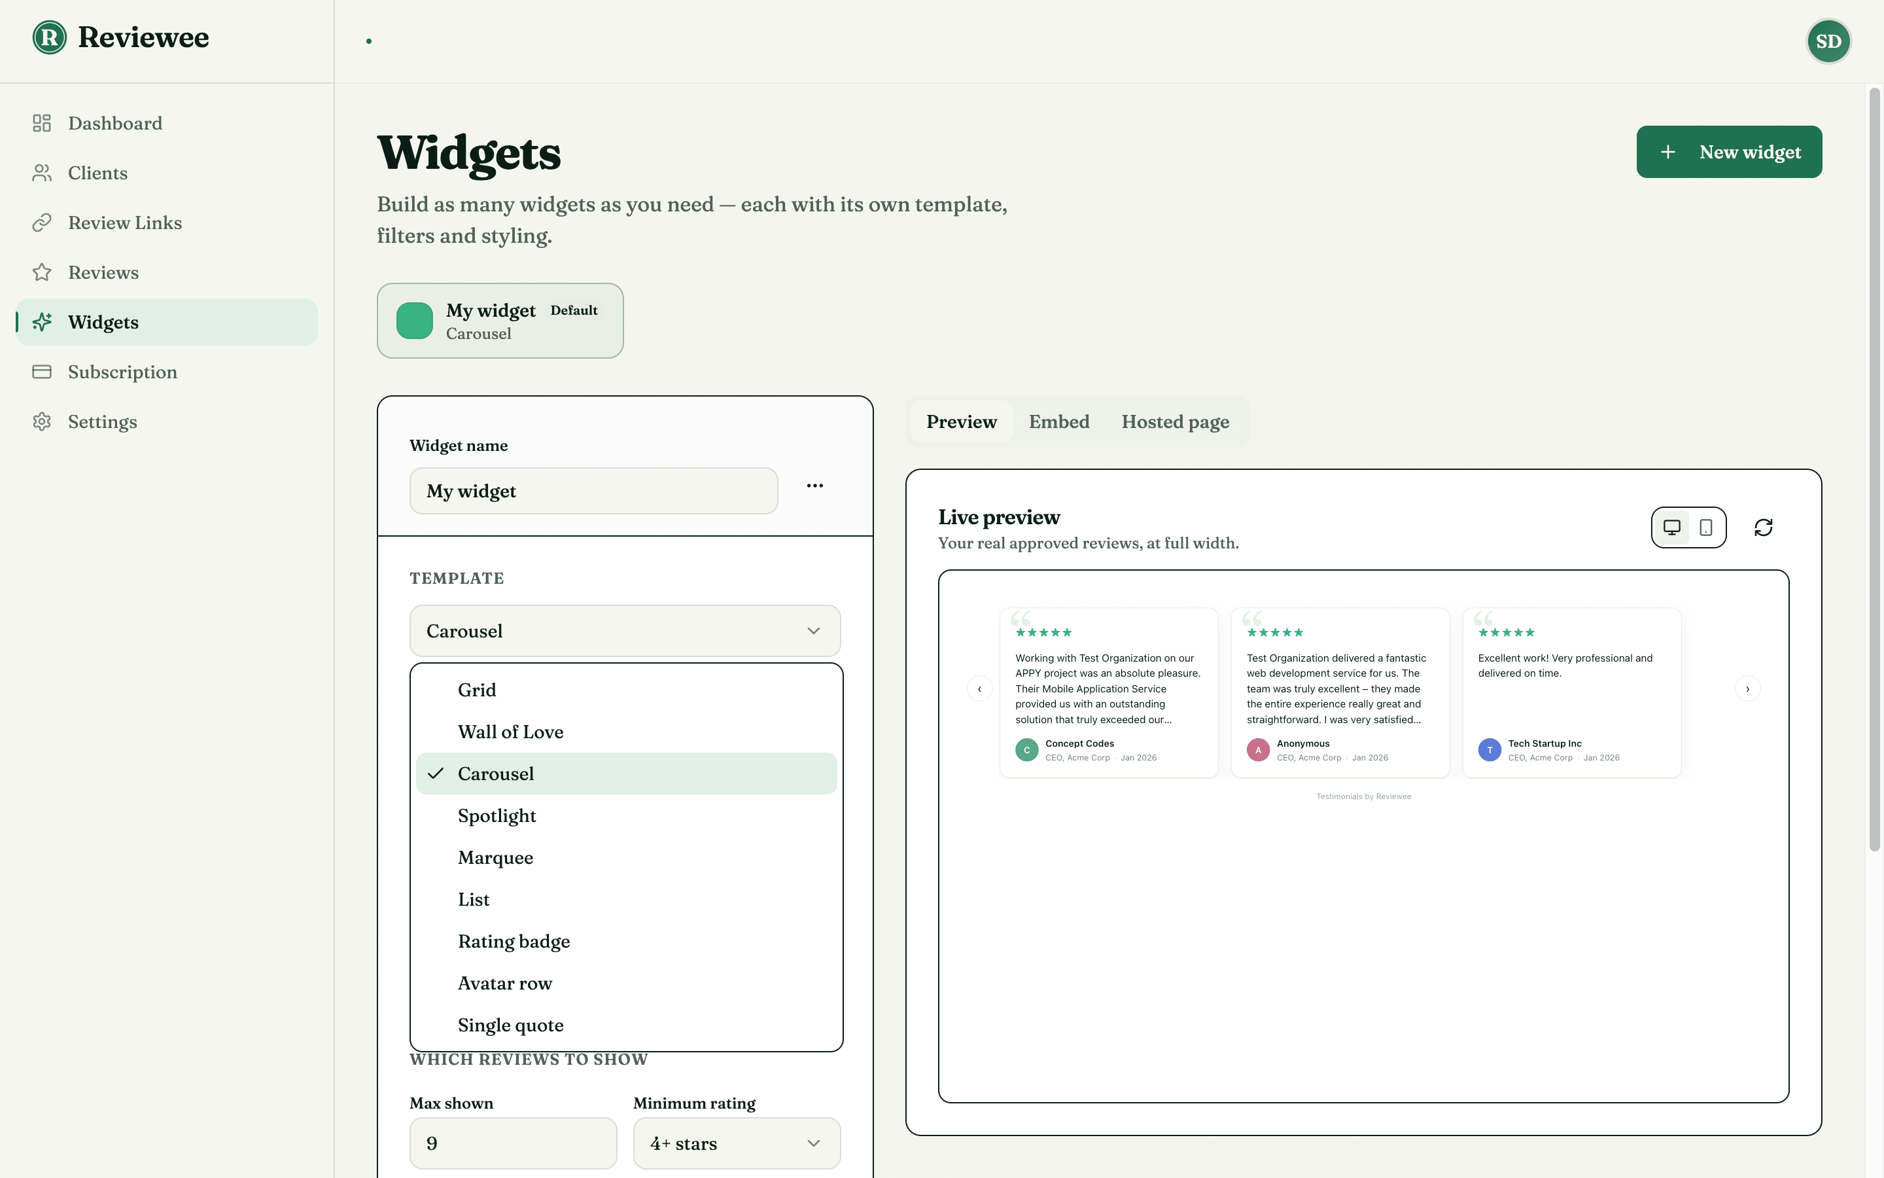Screen dimensions: 1884x1178
Task: Choose Rating badge template
Action: pos(627,941)
